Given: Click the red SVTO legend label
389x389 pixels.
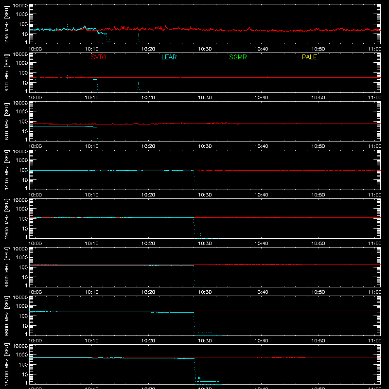Looking at the screenshot, I should click(99, 57).
